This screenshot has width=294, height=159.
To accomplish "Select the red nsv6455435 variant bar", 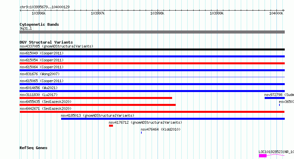I will 97,105.
